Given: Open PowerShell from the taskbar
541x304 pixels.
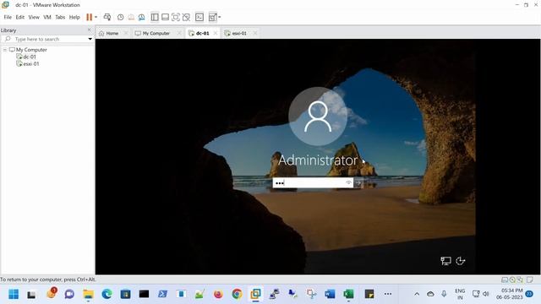Looking at the screenshot, I should coord(162,294).
